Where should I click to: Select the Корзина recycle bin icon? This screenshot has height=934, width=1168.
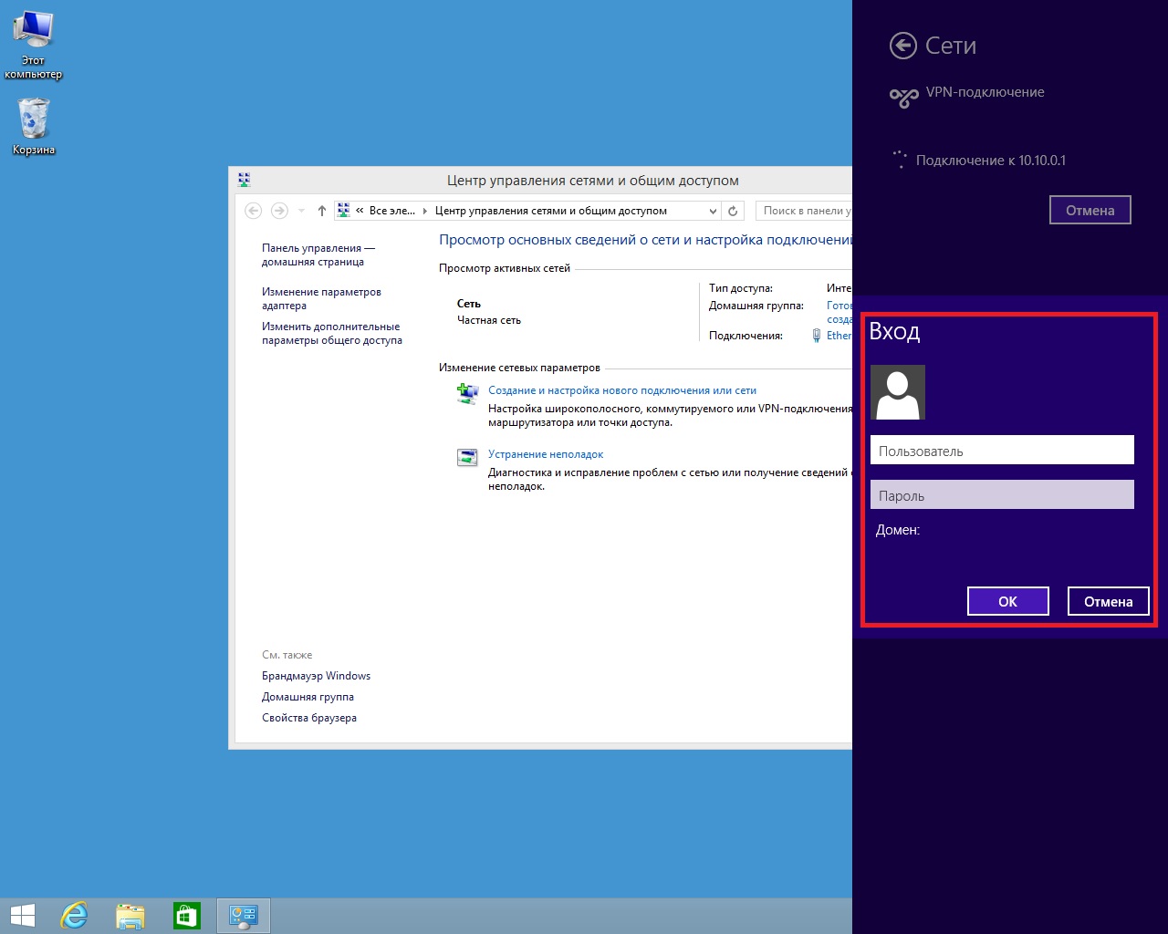pyautogui.click(x=34, y=128)
